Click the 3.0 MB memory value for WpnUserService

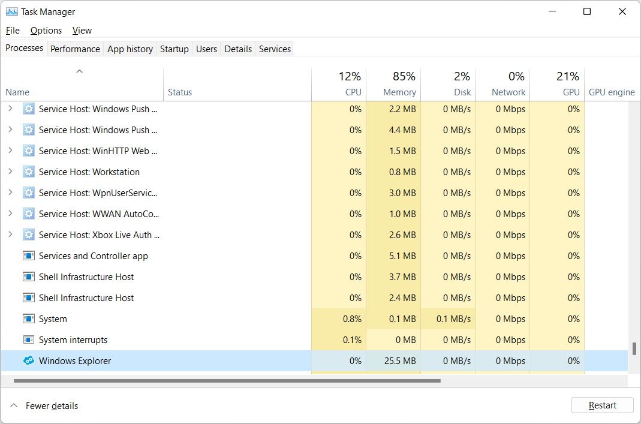point(402,193)
